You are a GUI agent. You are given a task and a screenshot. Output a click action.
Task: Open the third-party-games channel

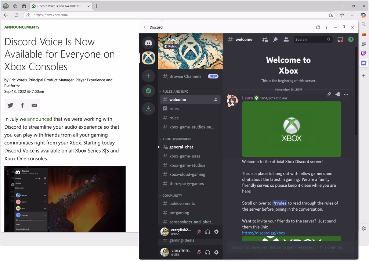click(191, 184)
